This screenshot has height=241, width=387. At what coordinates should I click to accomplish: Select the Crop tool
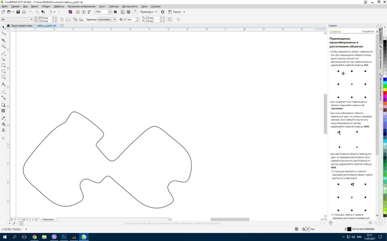[3, 40]
